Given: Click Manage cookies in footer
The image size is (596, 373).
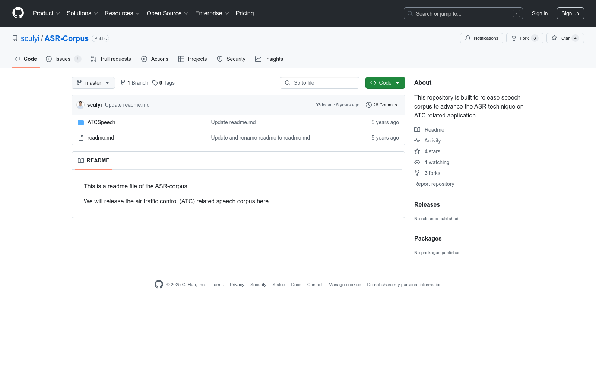Looking at the screenshot, I should [345, 285].
